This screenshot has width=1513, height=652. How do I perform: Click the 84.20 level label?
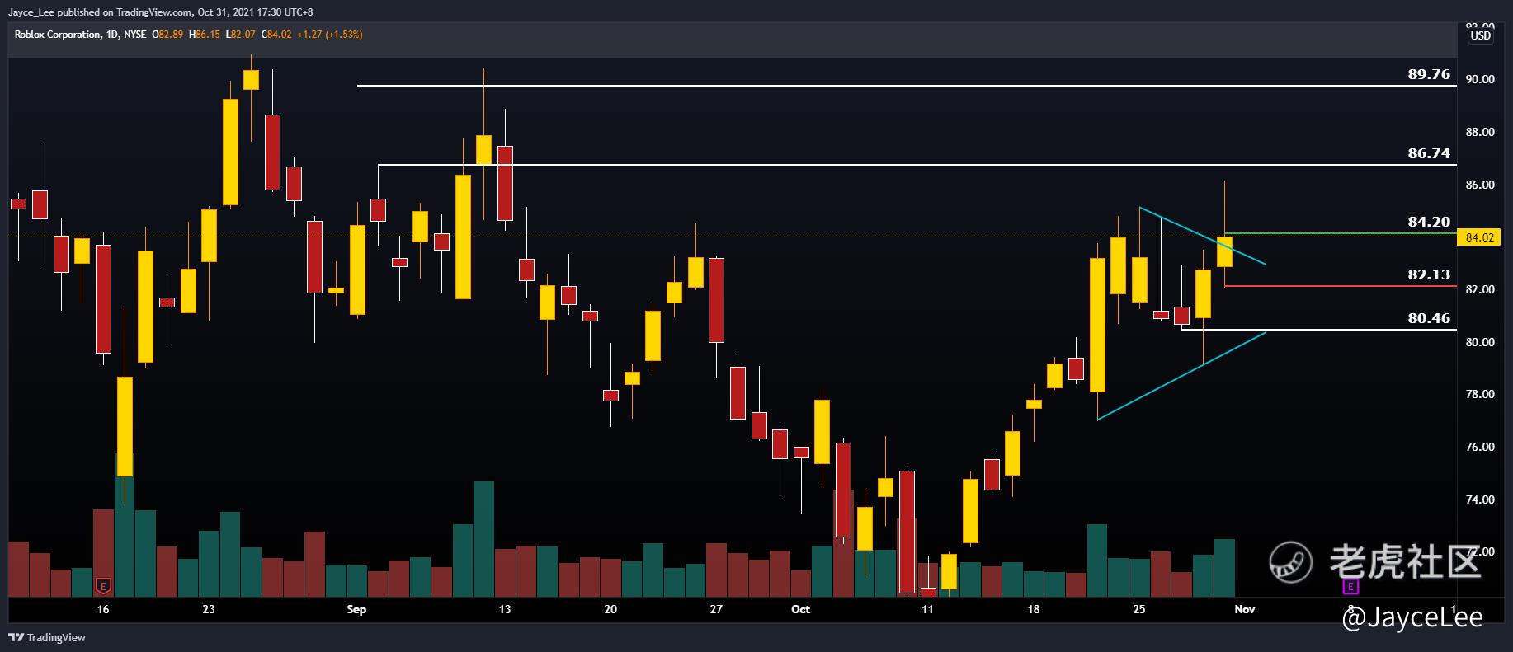(1429, 222)
